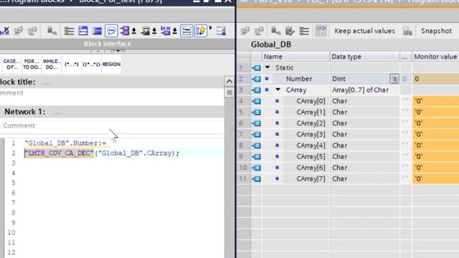Click the "Global_DB".Number code on line 1
This screenshot has height=258, width=459.
pos(65,143)
